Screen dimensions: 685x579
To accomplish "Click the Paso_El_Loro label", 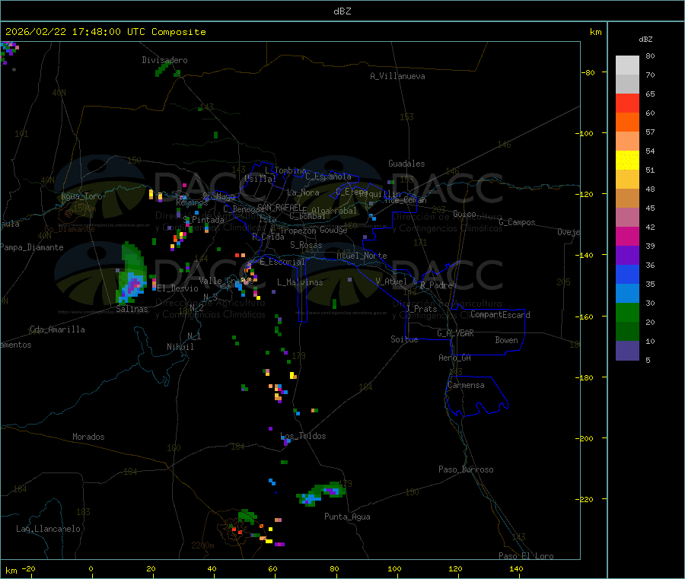I will point(526,556).
